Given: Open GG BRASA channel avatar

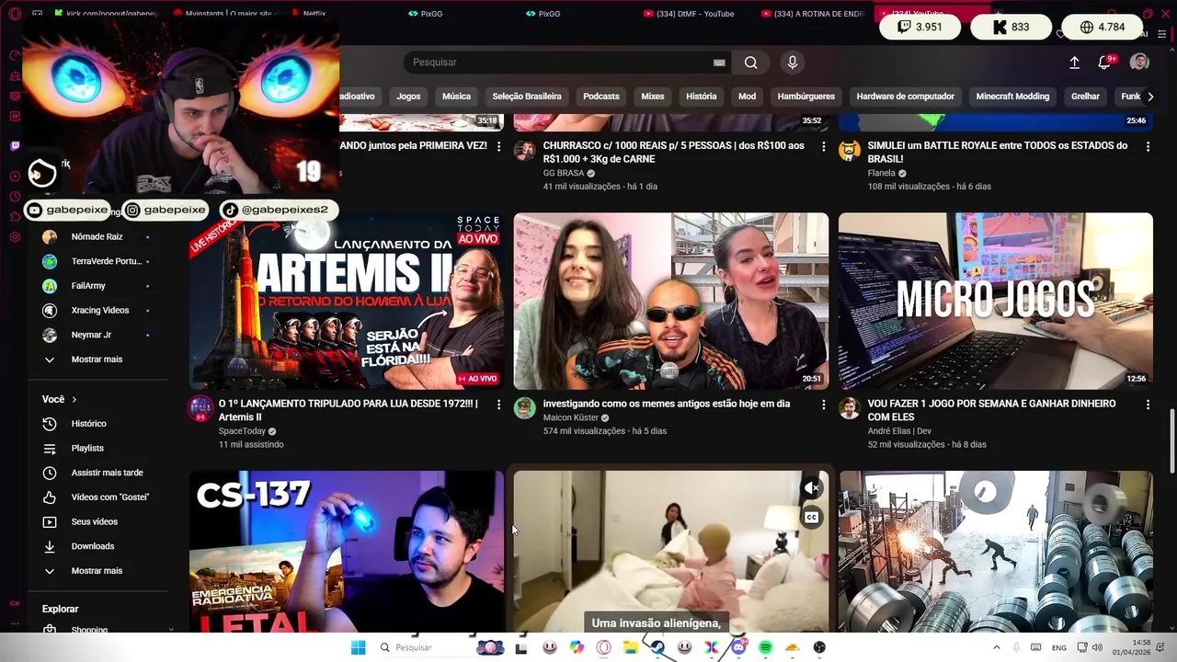Looking at the screenshot, I should 524,151.
